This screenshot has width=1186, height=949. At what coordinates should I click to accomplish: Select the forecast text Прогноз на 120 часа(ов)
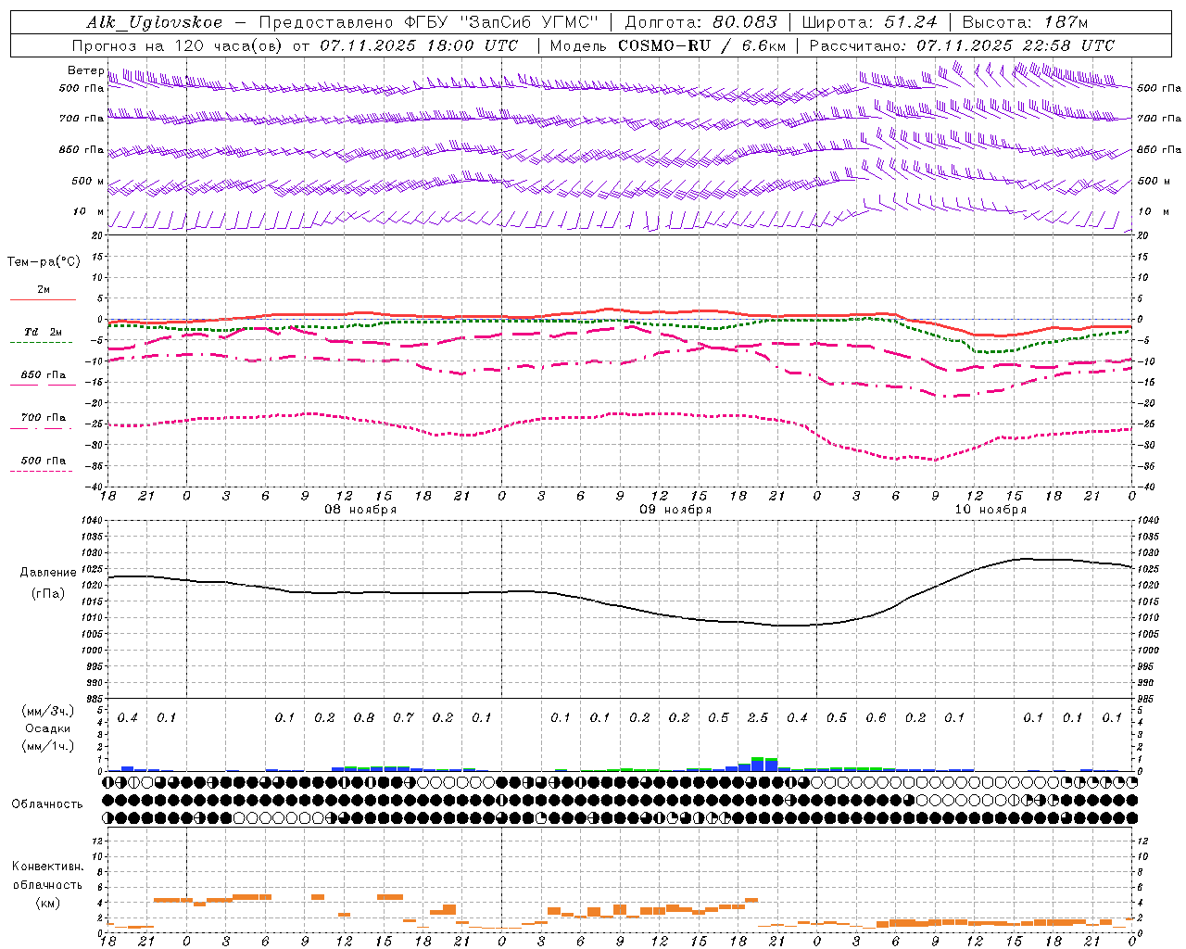(x=177, y=45)
